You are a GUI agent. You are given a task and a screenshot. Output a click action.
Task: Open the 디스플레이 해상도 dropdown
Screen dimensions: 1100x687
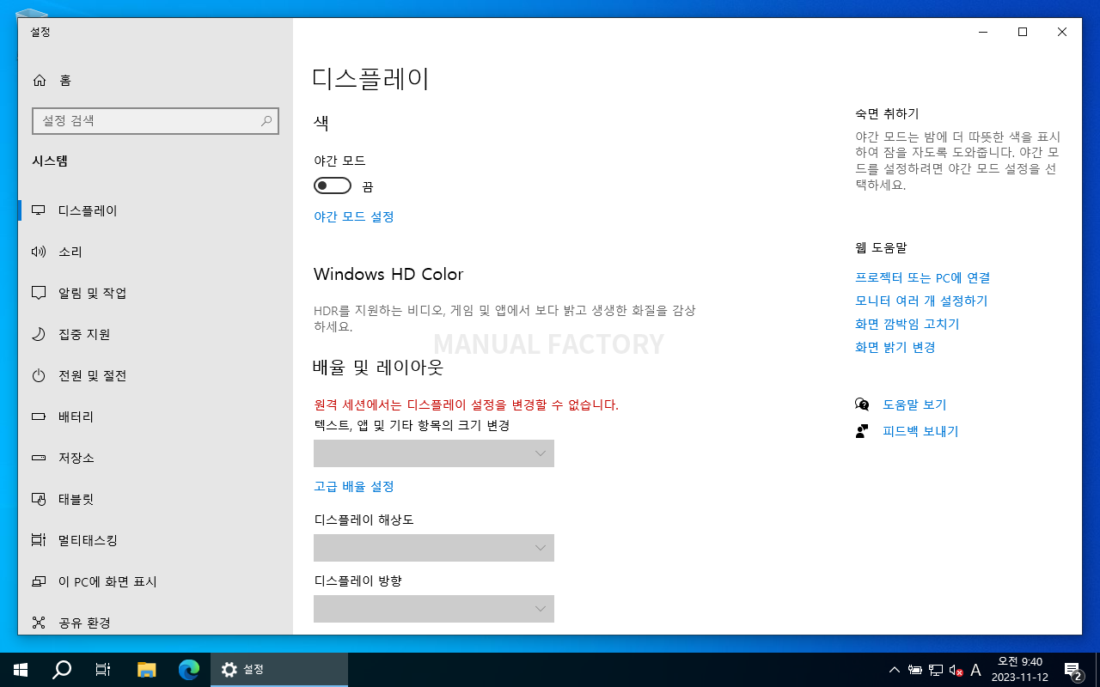click(434, 548)
